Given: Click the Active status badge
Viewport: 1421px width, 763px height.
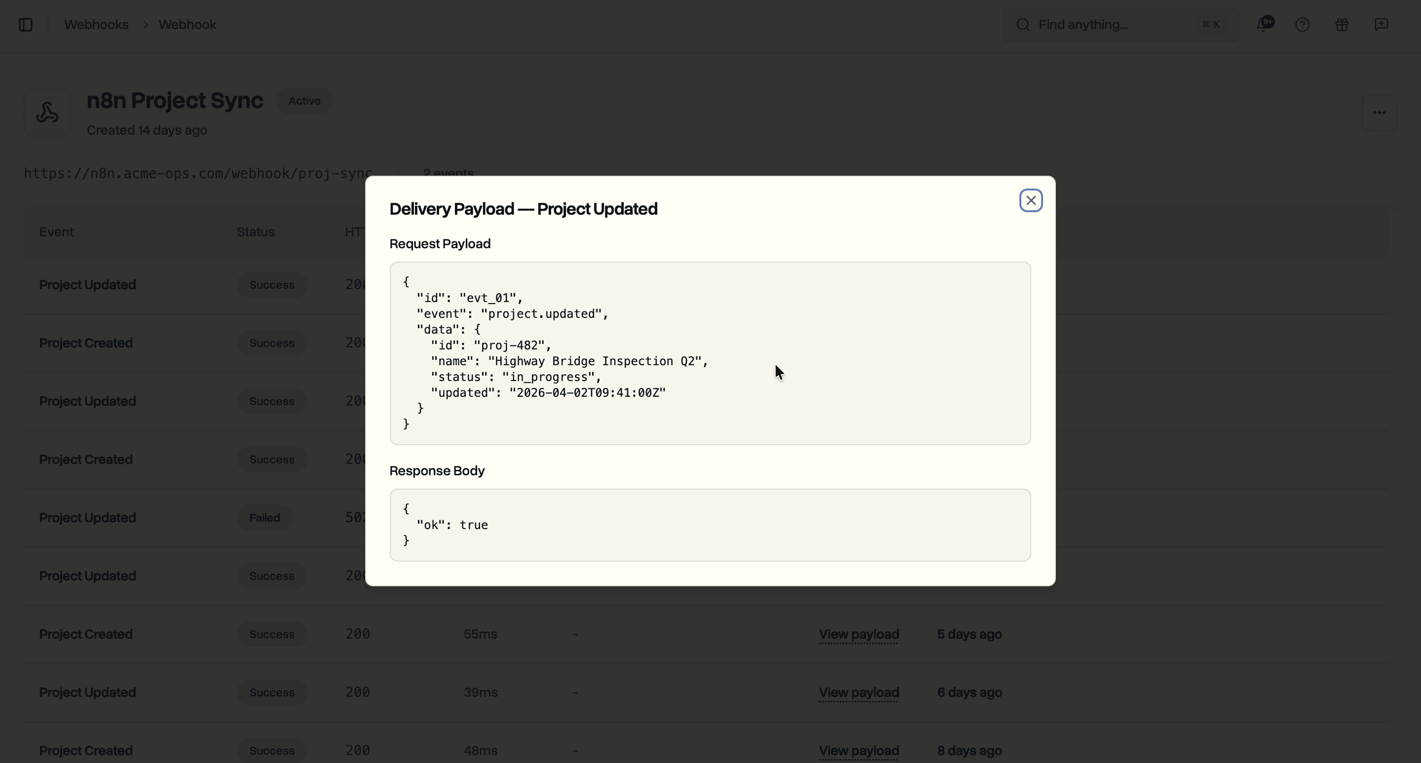Looking at the screenshot, I should point(304,101).
